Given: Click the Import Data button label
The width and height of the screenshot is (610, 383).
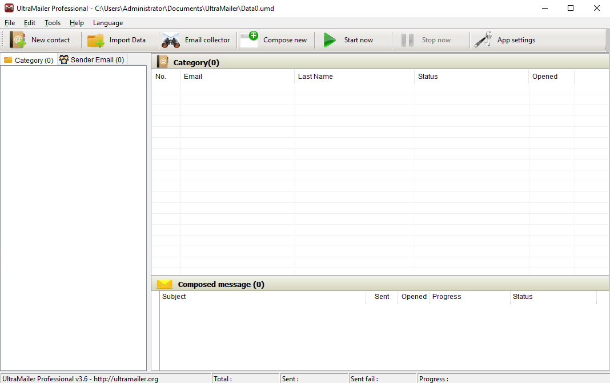Looking at the screenshot, I should click(x=127, y=39).
